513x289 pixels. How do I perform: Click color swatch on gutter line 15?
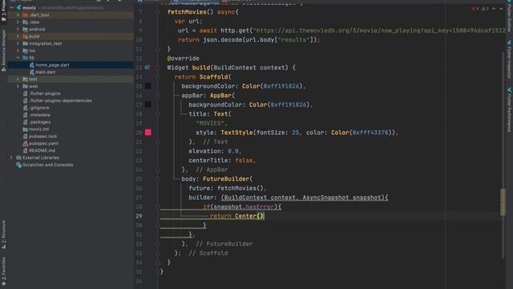(x=147, y=86)
